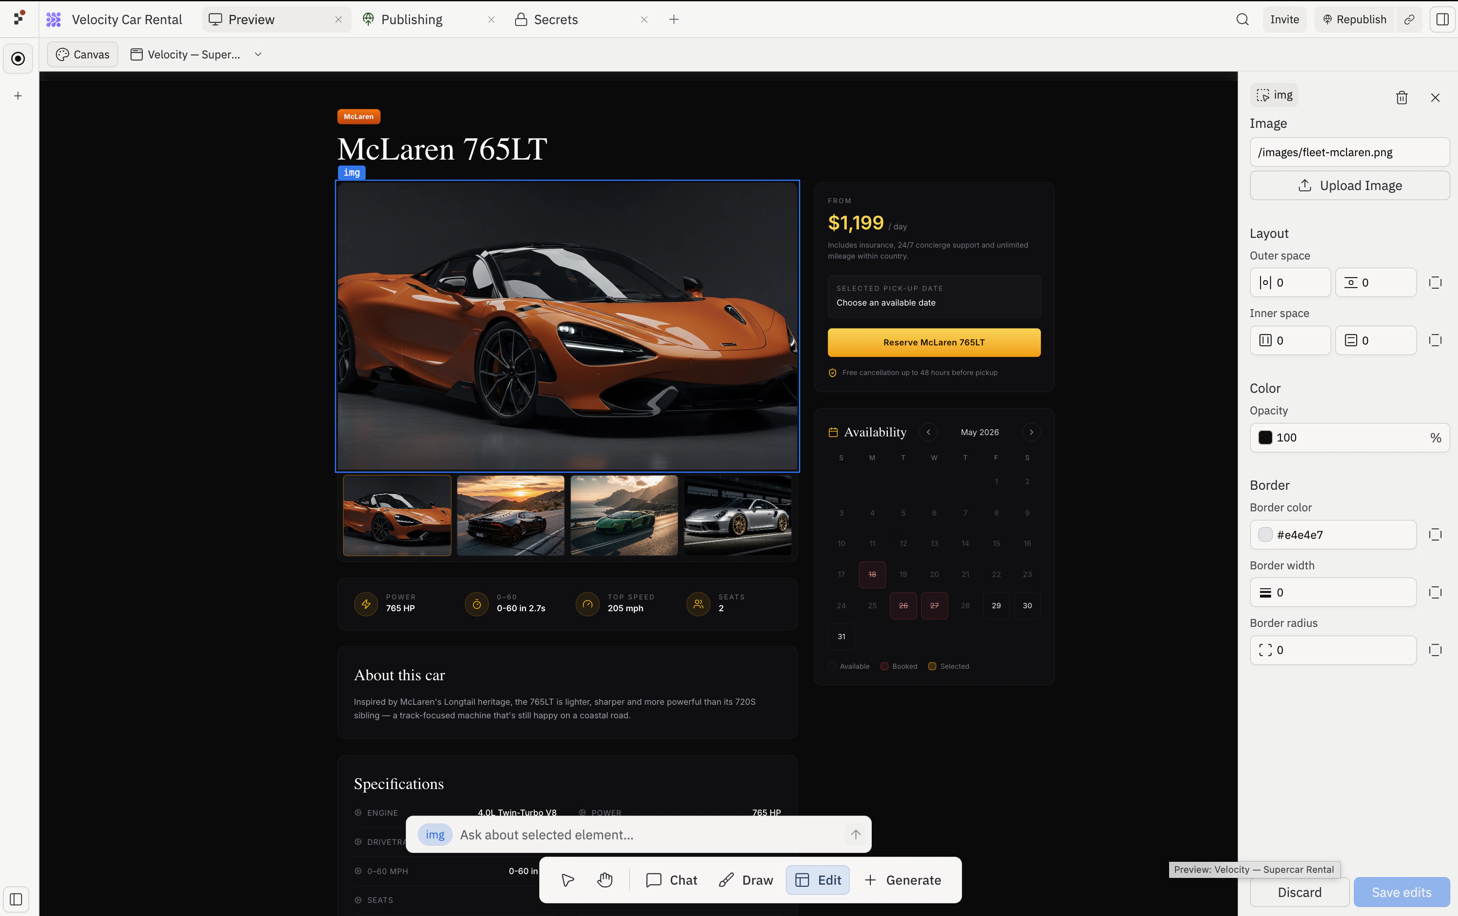Image resolution: width=1458 pixels, height=916 pixels.
Task: Click the border width field
Action: click(1333, 592)
